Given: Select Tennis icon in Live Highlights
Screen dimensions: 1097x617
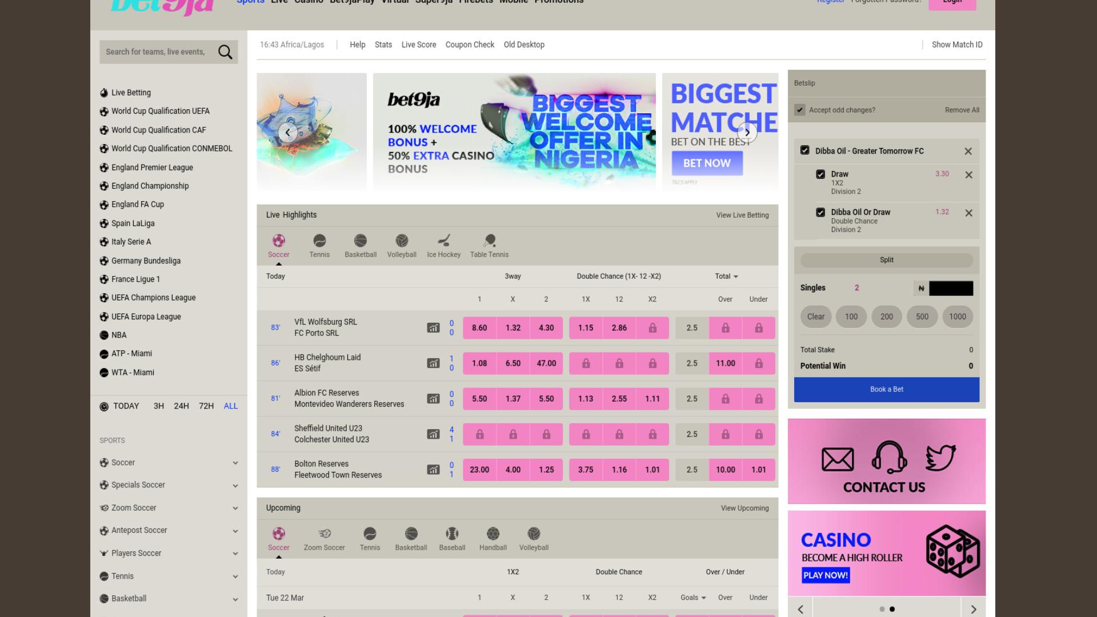Looking at the screenshot, I should coord(319,241).
